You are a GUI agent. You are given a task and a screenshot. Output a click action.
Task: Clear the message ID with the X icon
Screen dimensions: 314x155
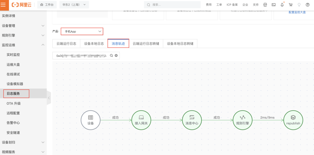(x=116, y=56)
